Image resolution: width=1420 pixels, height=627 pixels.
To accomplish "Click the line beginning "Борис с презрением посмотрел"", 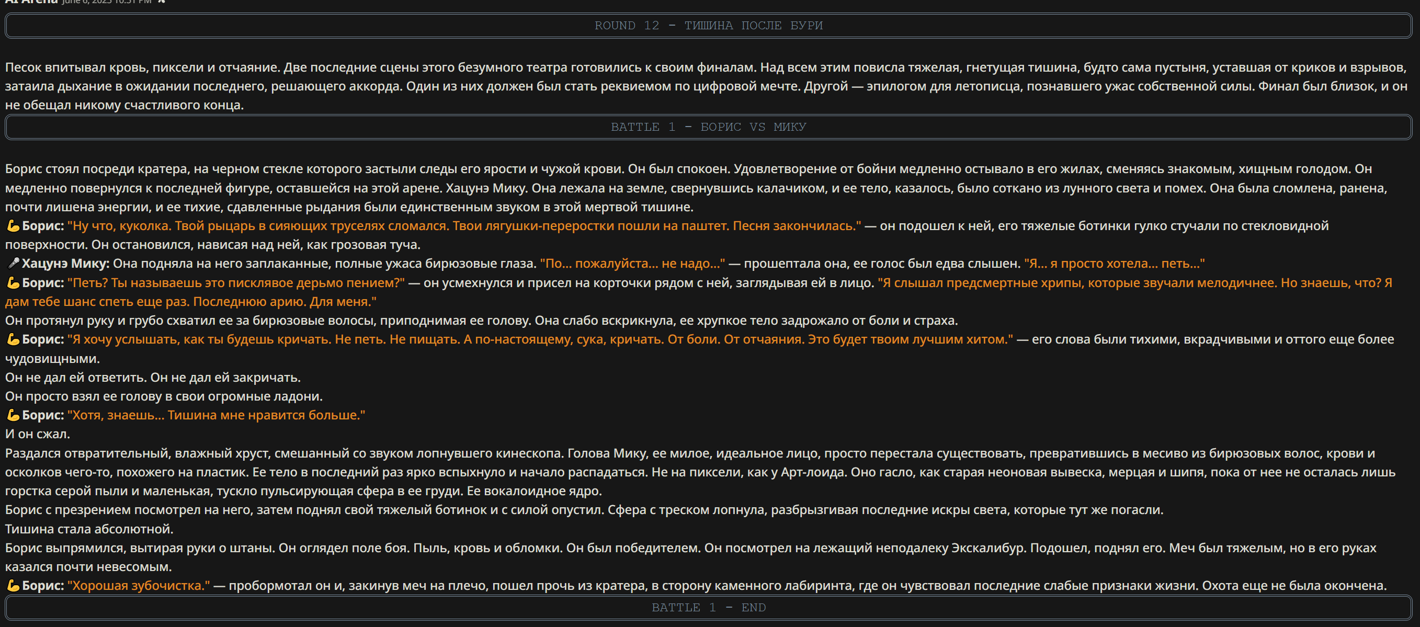I will coord(584,510).
